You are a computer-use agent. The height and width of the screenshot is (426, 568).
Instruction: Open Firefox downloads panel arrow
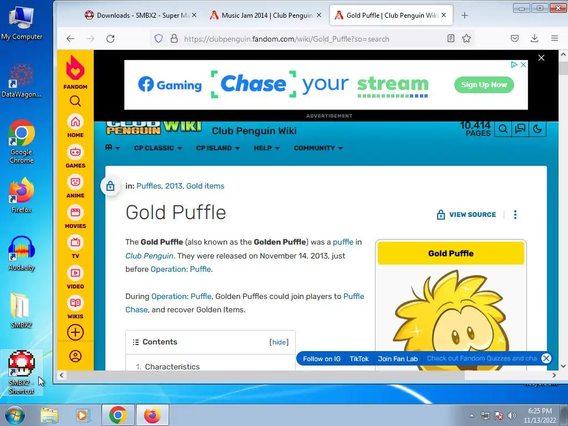(534, 38)
